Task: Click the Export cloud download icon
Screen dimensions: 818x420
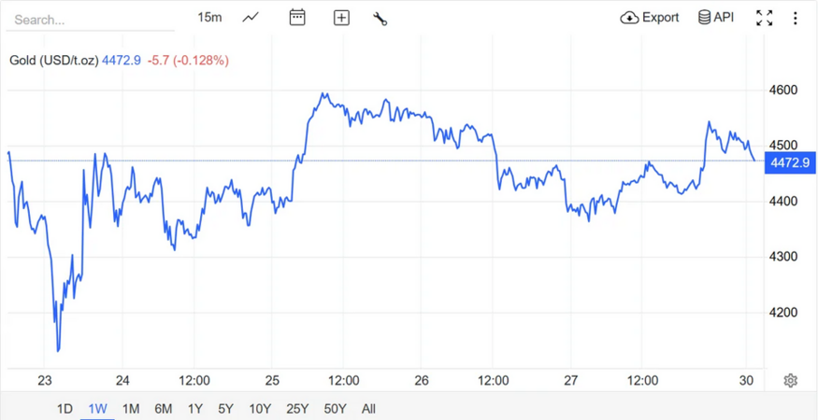Action: tap(630, 18)
